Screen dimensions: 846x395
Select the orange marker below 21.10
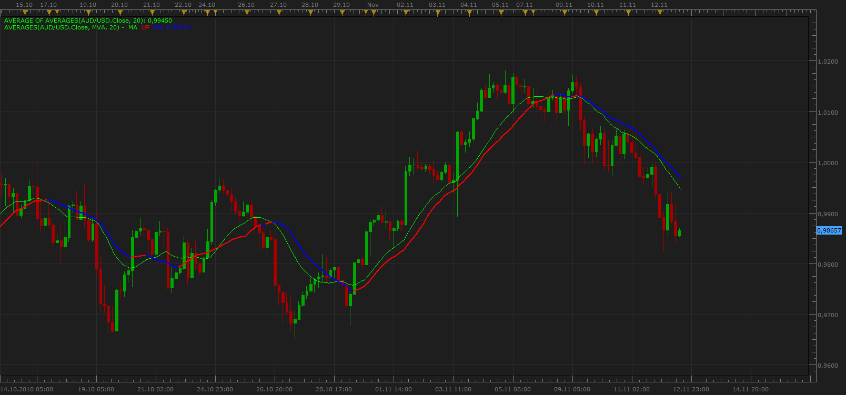pos(152,12)
